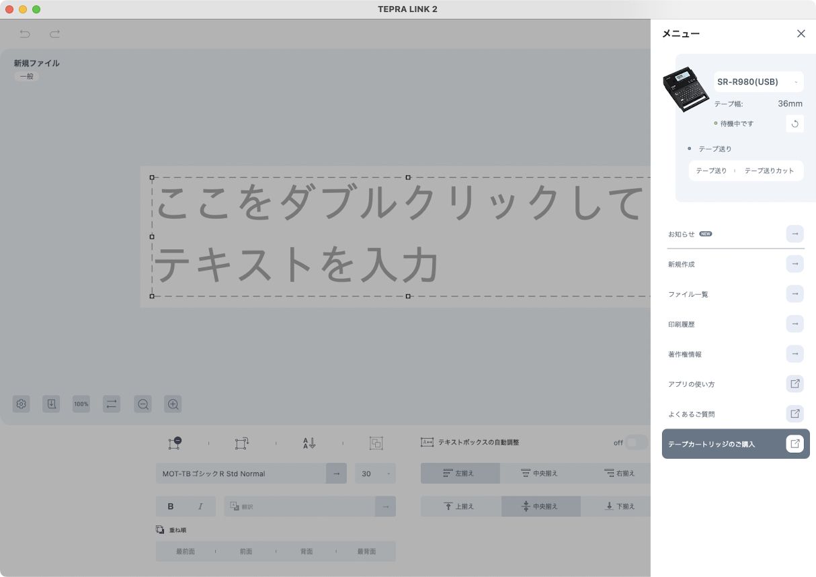Click the テープ送りカット button
This screenshot has height=577, width=816.
pos(769,171)
